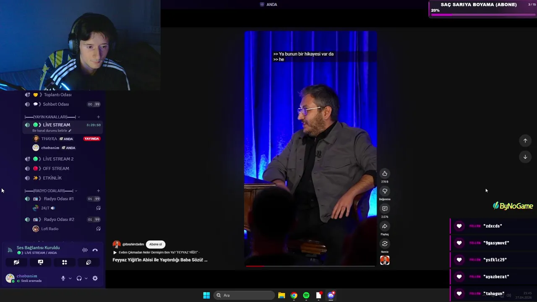Subscribe with the Abone ol button
The image size is (537, 302).
[x=156, y=244]
